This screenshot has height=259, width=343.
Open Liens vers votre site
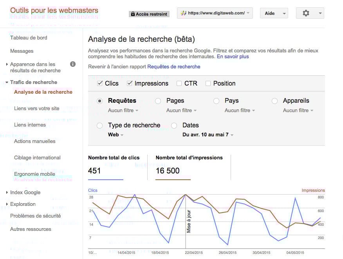[x=37, y=109]
